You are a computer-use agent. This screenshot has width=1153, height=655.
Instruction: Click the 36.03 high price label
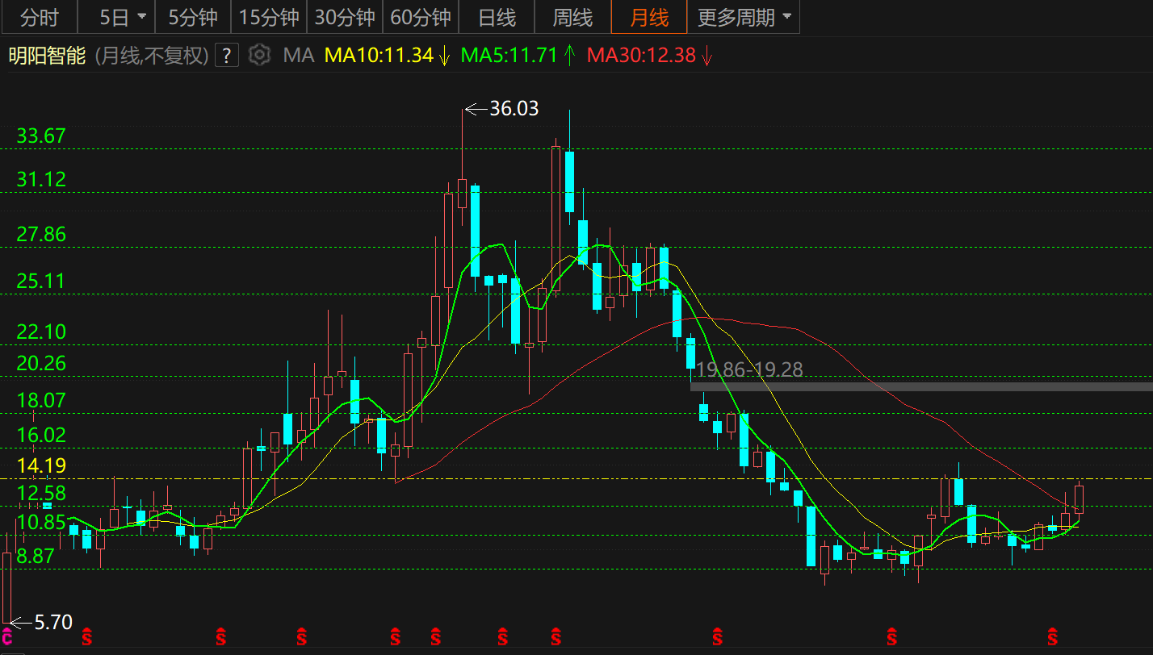514,108
